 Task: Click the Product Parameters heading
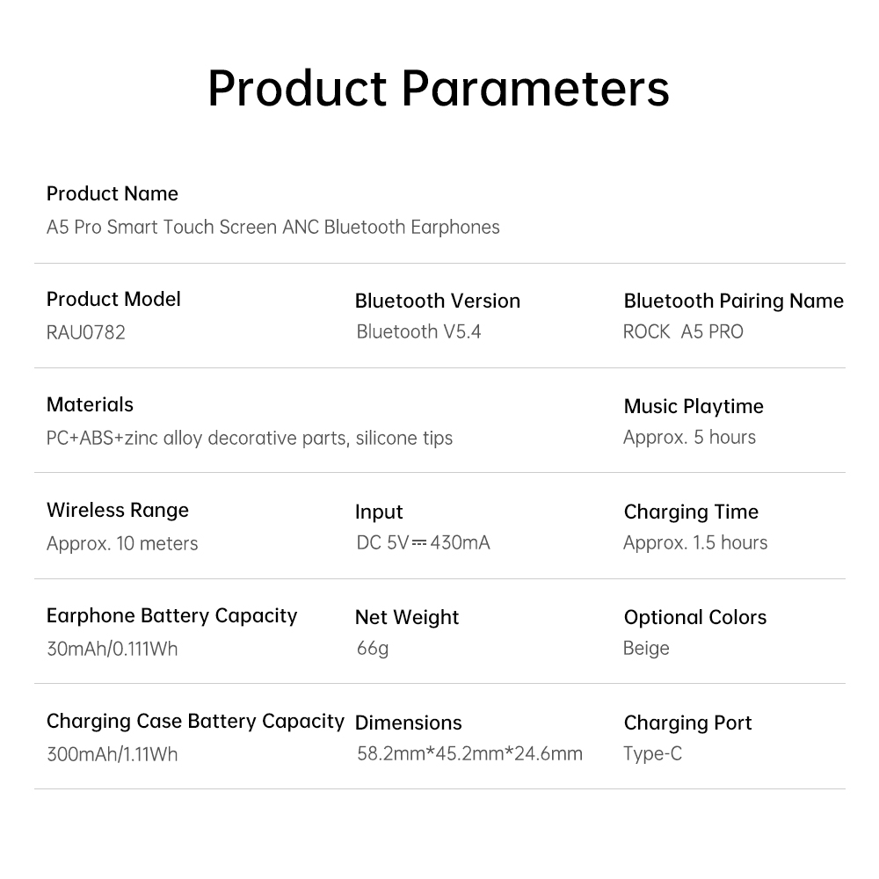click(x=439, y=88)
